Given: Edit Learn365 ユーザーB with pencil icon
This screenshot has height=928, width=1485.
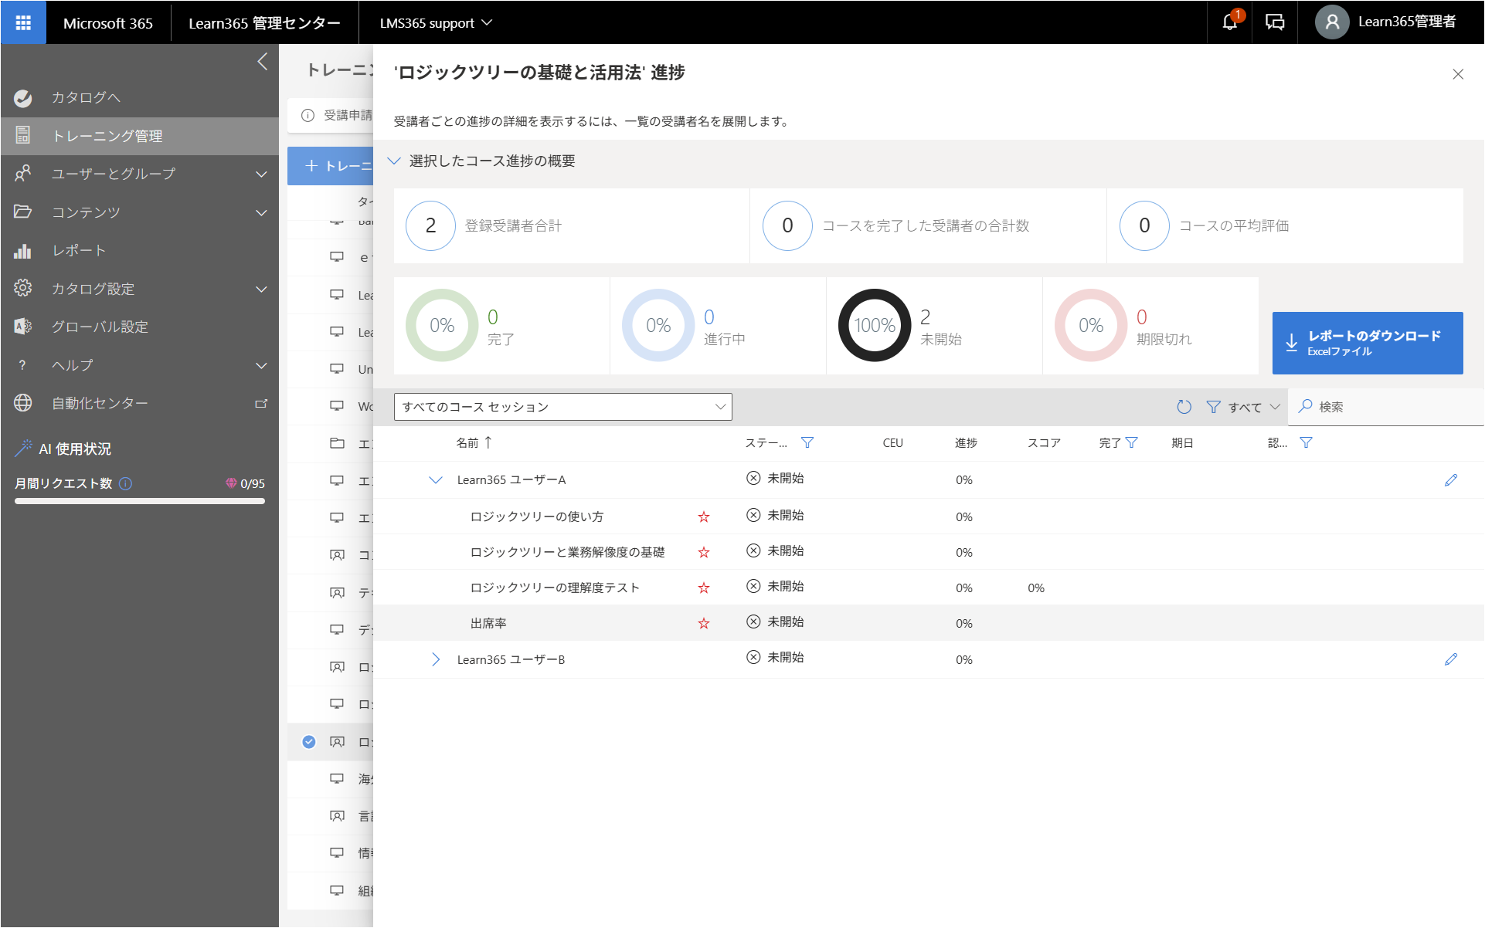Looking at the screenshot, I should coord(1451,659).
